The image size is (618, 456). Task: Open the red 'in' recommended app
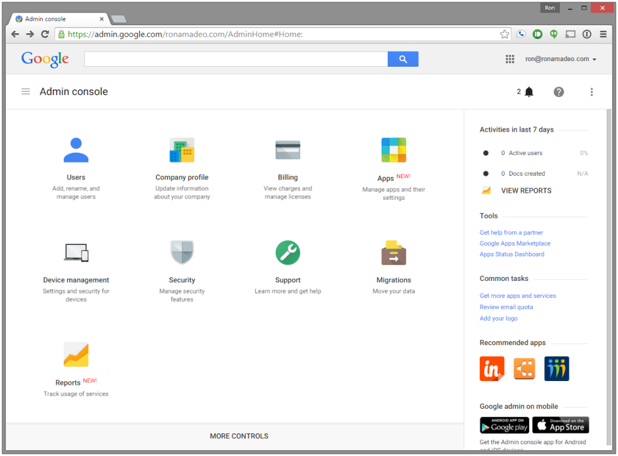491,368
